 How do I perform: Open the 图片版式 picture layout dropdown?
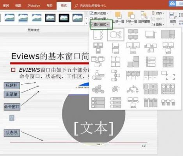coord(101,25)
